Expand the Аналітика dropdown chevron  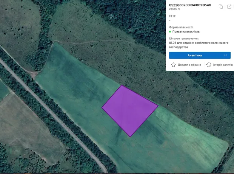coord(226,55)
